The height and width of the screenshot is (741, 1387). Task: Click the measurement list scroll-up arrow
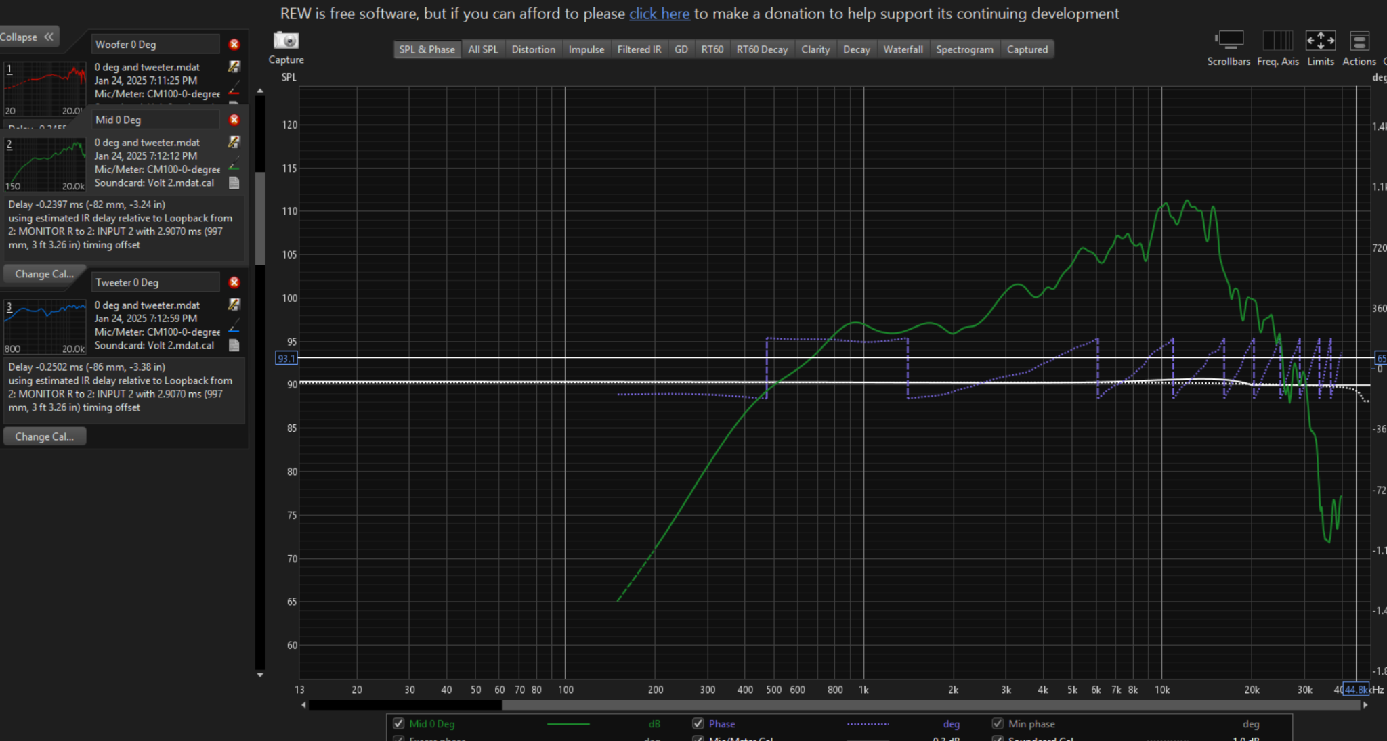[260, 91]
